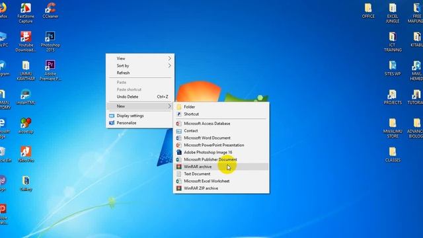The height and width of the screenshot is (238, 423).
Task: Select the PROJECTS folder icon
Action: coord(393,97)
